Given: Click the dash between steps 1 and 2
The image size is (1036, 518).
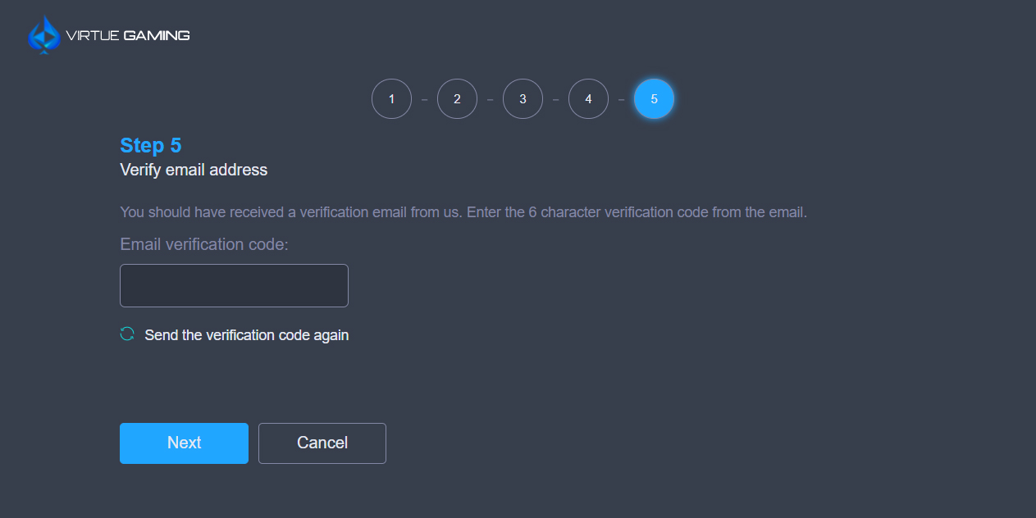Looking at the screenshot, I should (x=424, y=100).
